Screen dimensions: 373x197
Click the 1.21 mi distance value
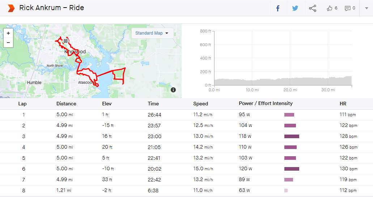coord(64,191)
